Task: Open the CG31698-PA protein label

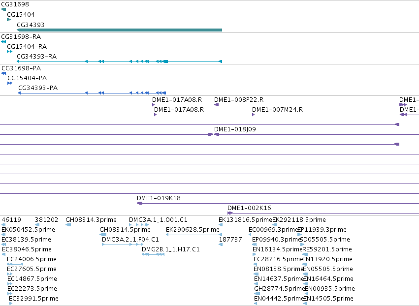Action: 21,68
